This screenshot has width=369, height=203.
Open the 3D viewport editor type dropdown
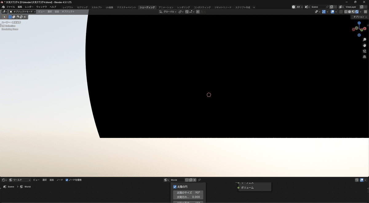(x=5, y=12)
